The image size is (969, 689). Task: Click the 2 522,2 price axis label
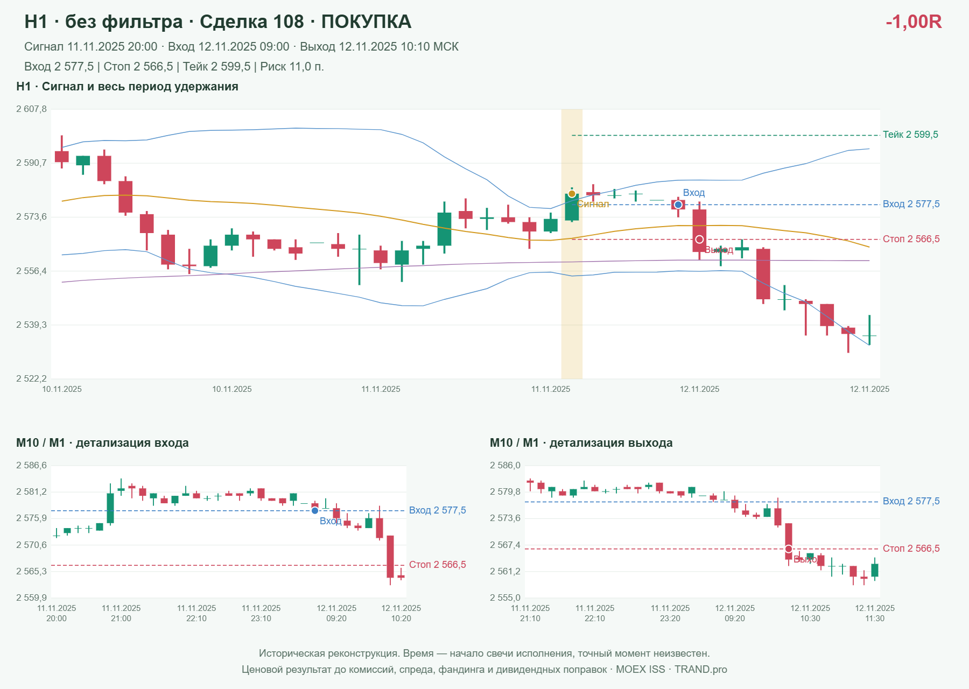pyautogui.click(x=31, y=379)
